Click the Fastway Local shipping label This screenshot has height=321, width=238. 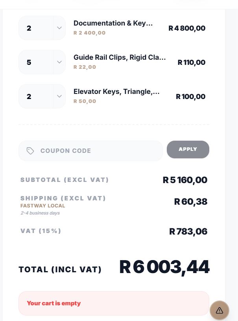pyautogui.click(x=42, y=205)
